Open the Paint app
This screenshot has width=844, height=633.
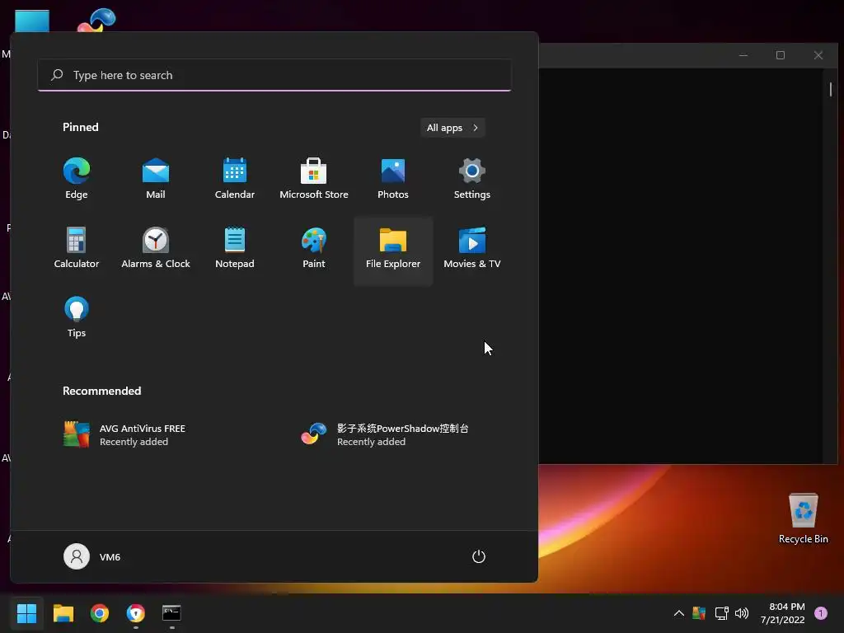[314, 248]
